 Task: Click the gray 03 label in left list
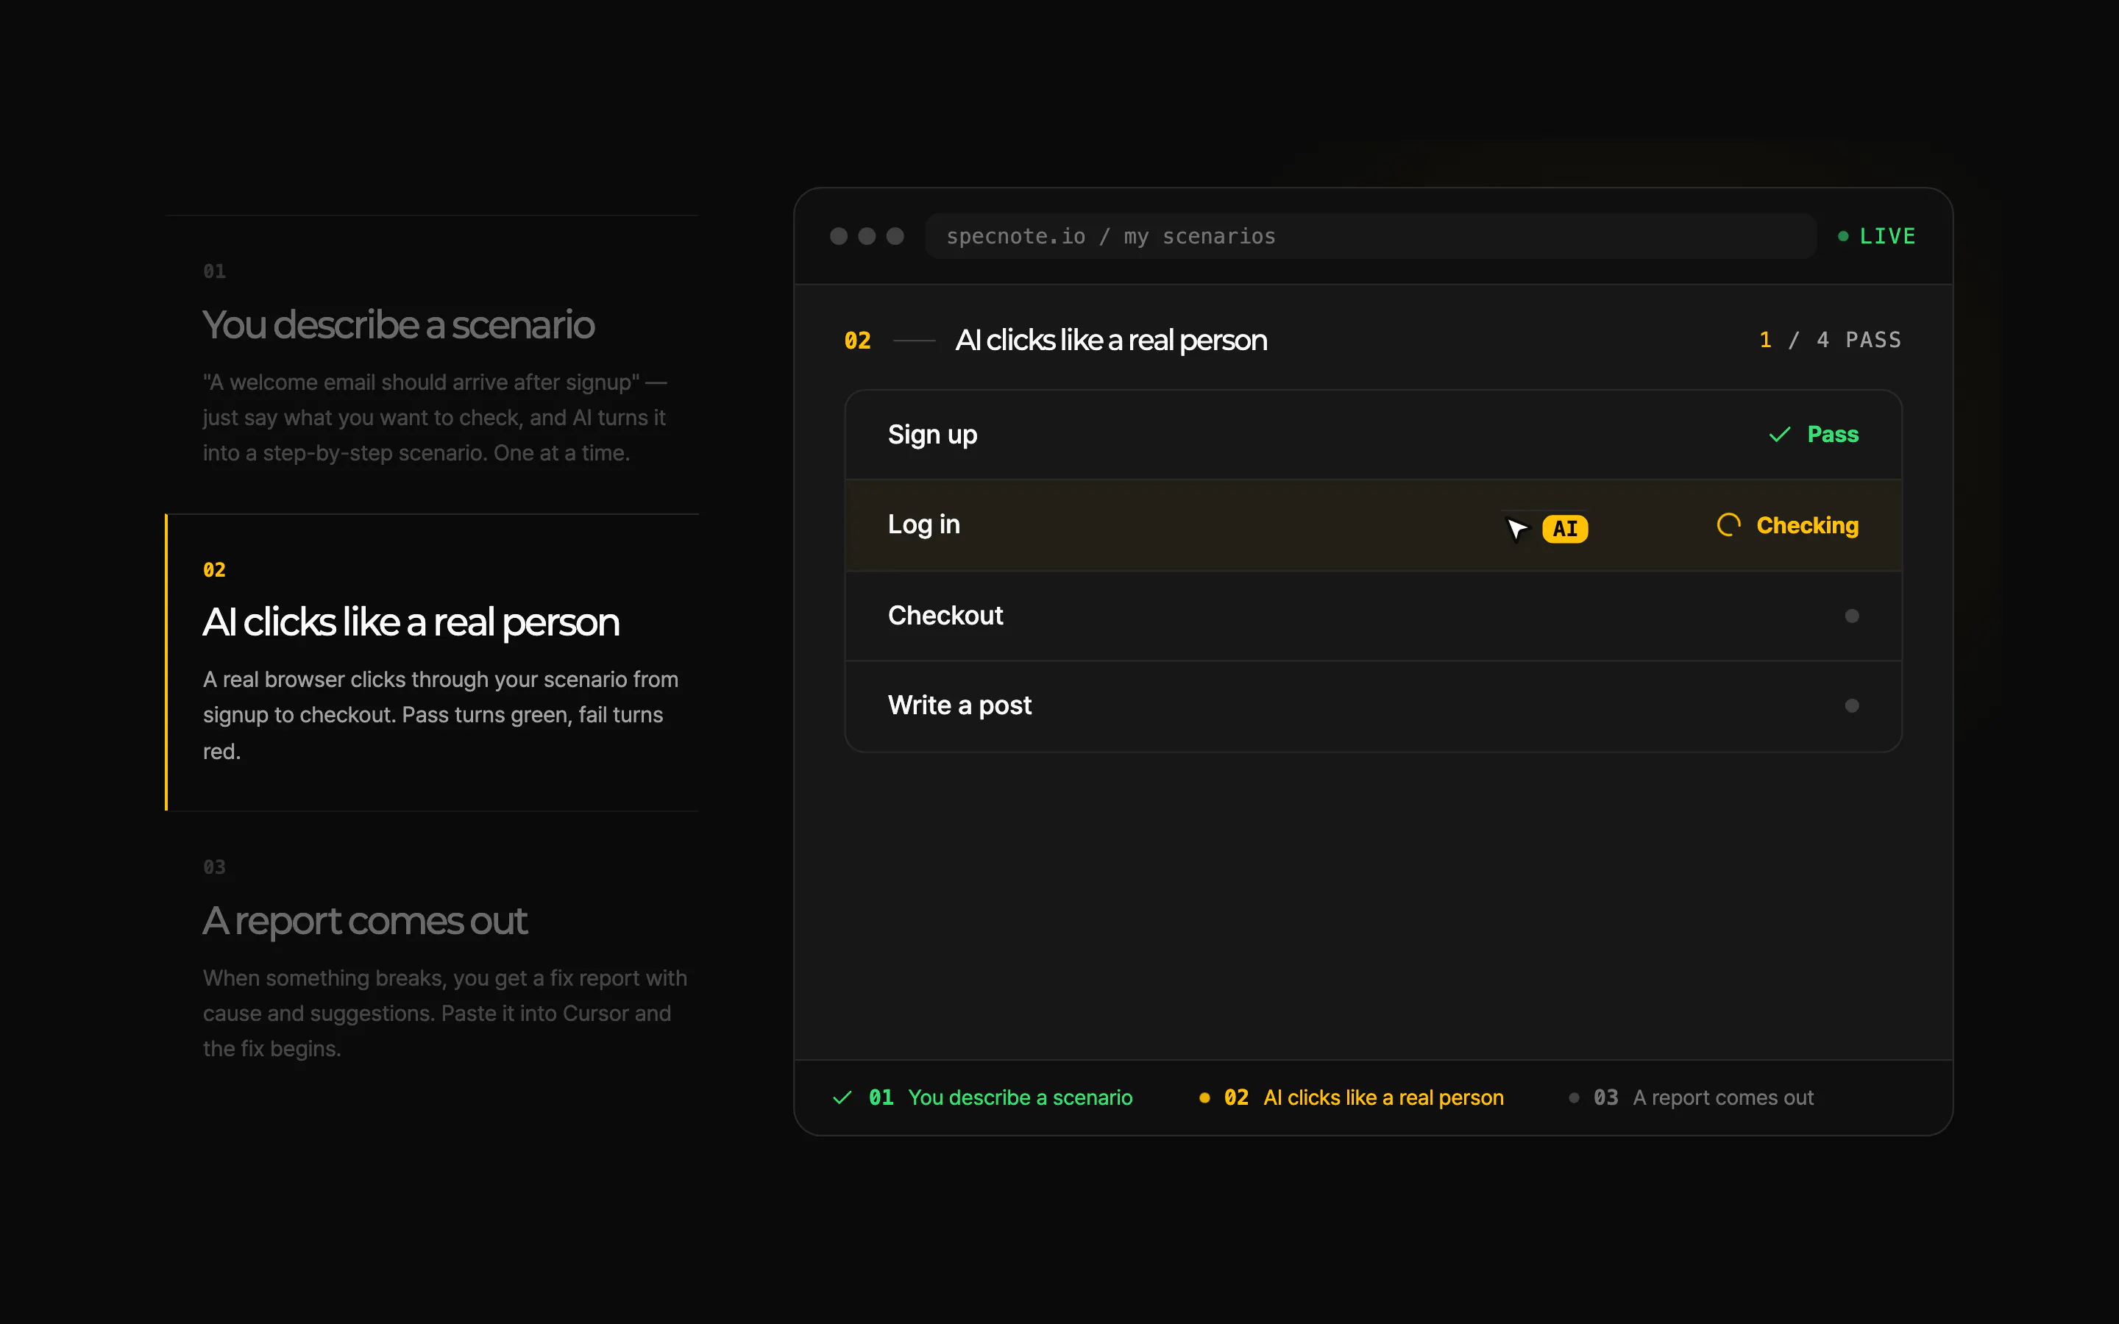click(x=215, y=867)
